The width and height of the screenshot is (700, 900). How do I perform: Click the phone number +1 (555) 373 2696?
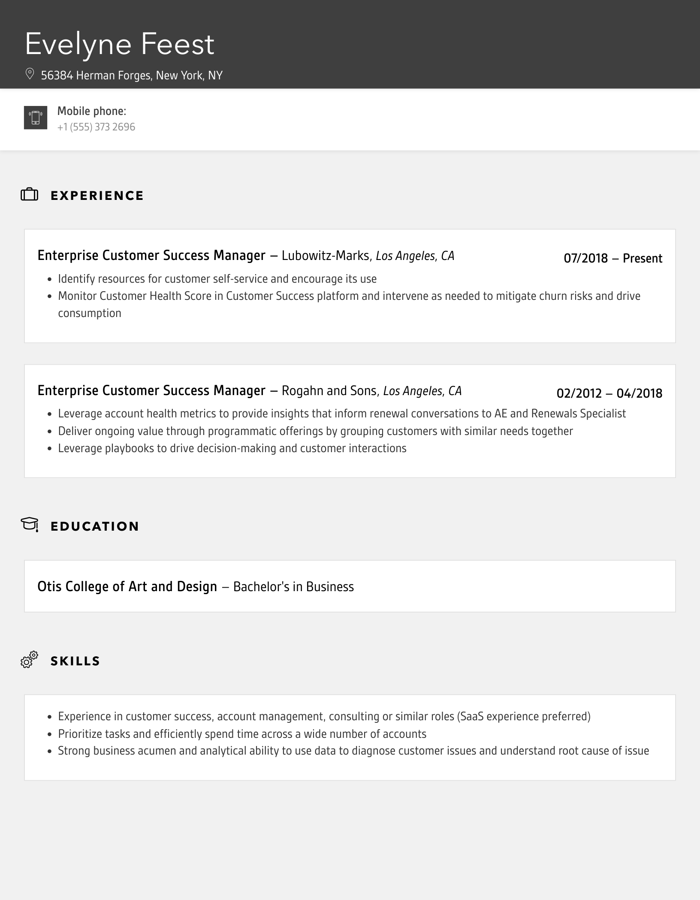96,127
